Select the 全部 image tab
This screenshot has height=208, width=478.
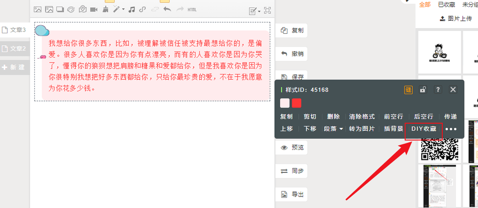425,5
